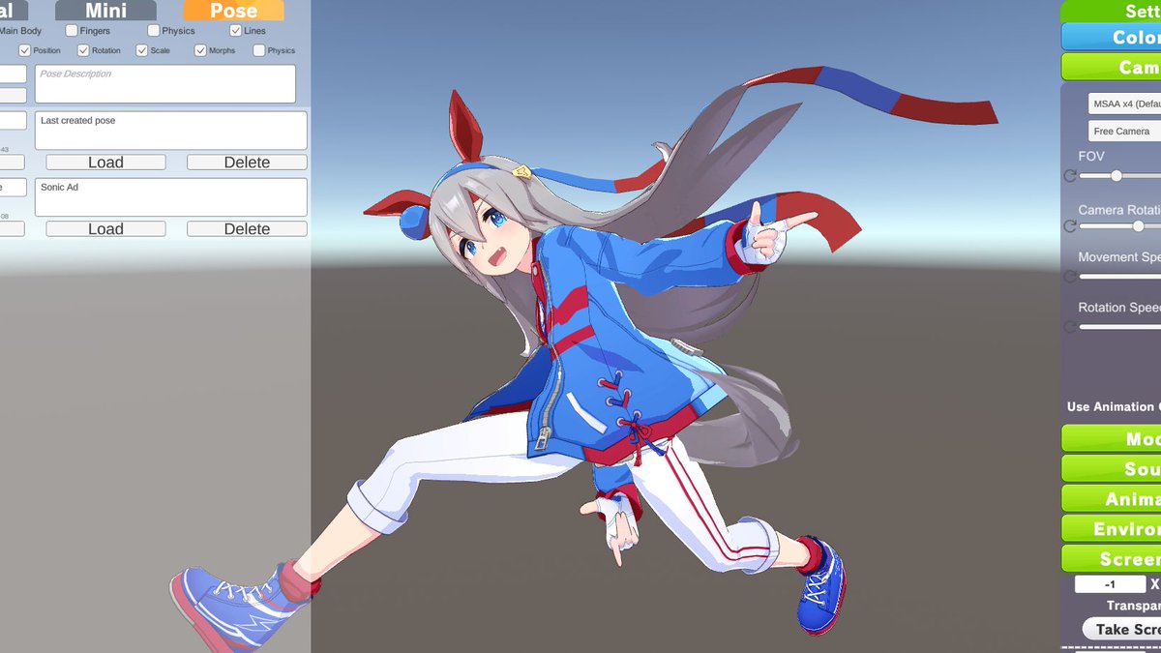1161x653 pixels.
Task: Open the green Settings panel tab
Action: tap(1112, 11)
